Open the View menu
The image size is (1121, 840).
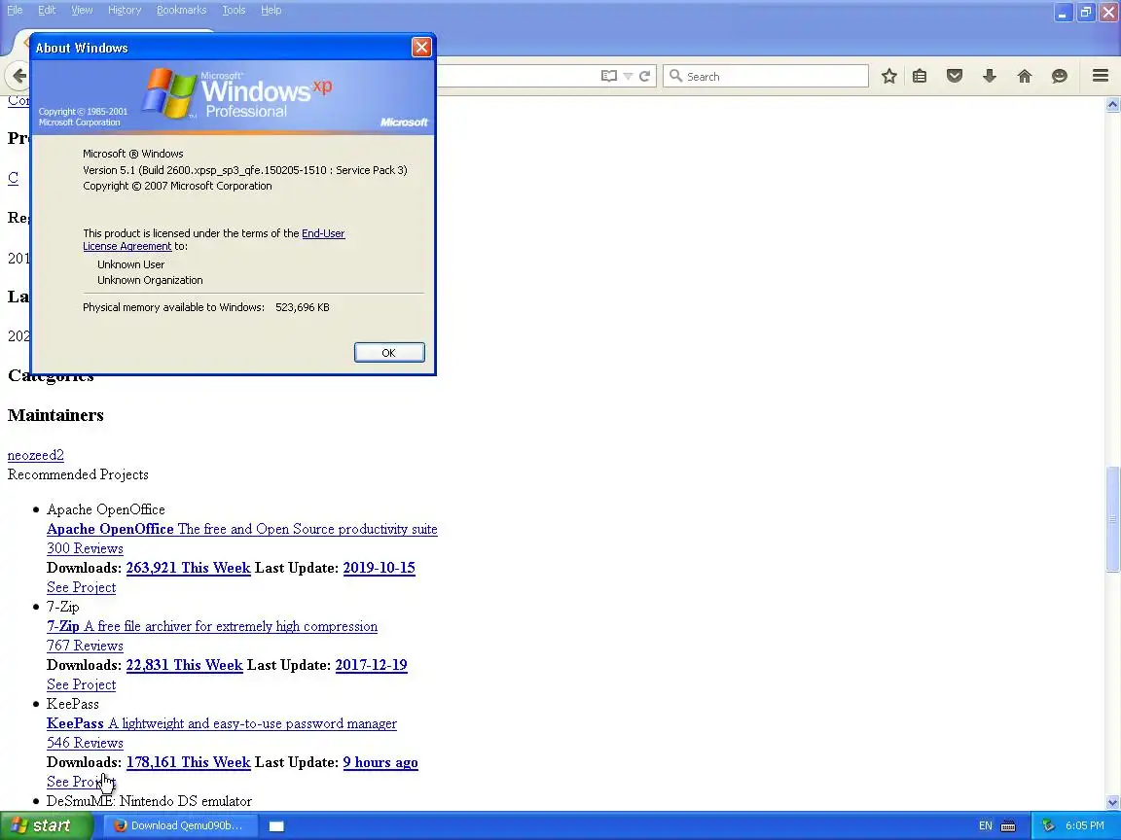point(82,10)
